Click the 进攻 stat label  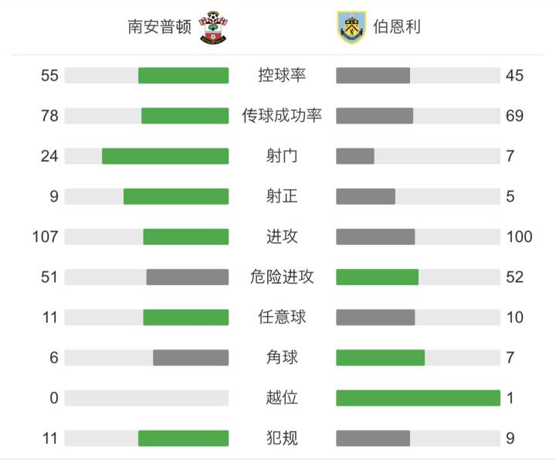point(282,237)
